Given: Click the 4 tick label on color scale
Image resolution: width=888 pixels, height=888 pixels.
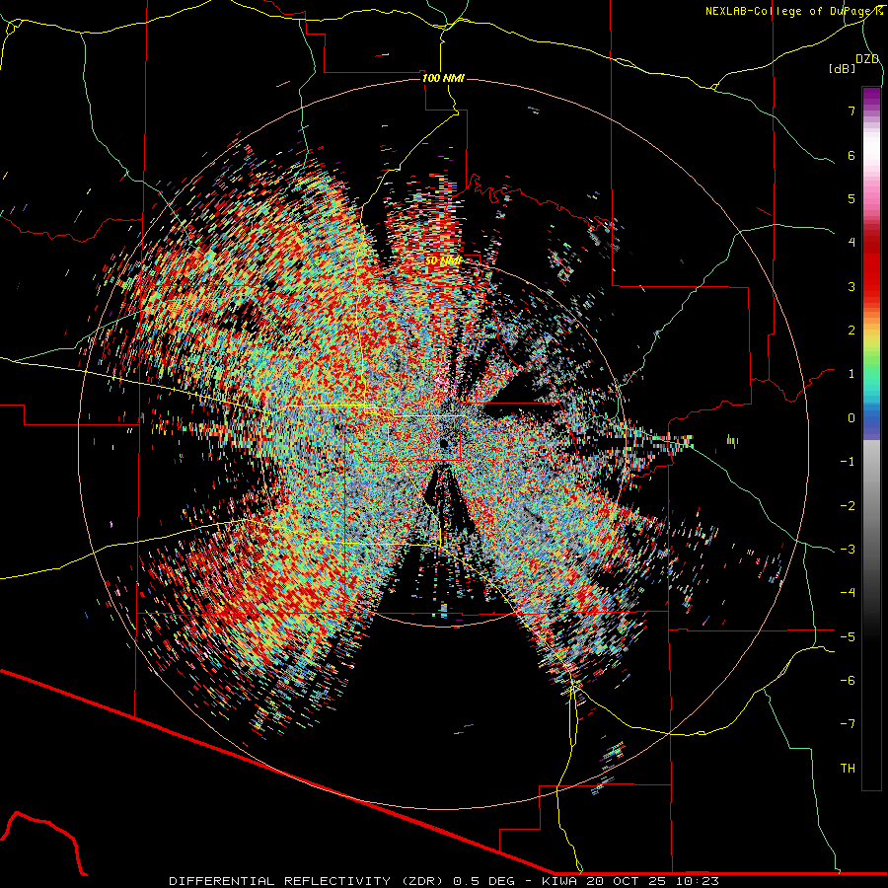Looking at the screenshot, I should pyautogui.click(x=851, y=243).
